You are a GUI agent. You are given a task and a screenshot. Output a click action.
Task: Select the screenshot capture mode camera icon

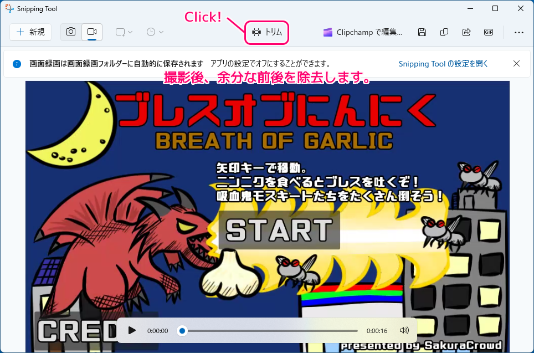click(x=70, y=32)
